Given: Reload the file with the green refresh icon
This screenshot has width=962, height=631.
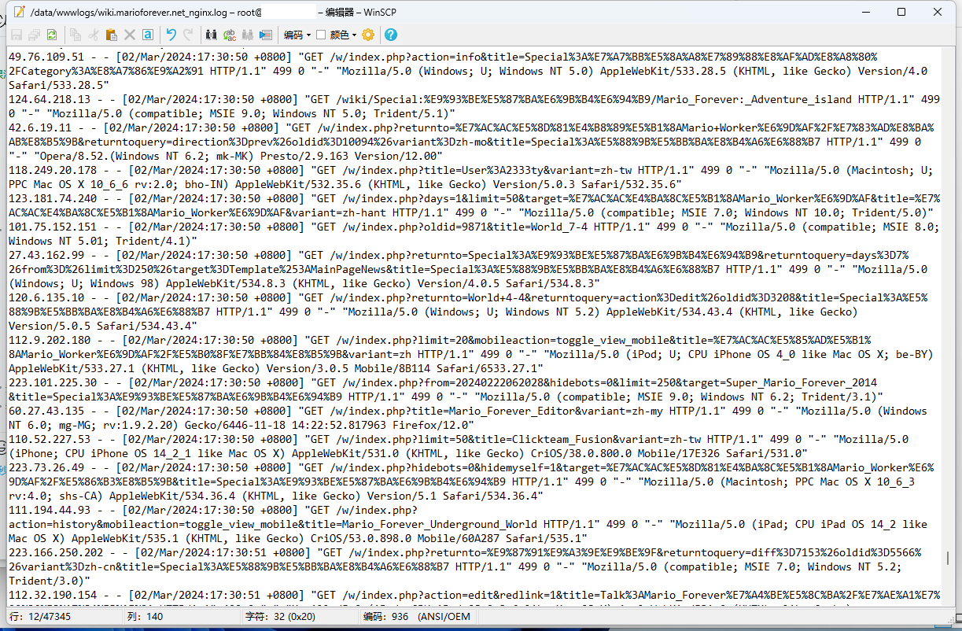Looking at the screenshot, I should tap(51, 35).
